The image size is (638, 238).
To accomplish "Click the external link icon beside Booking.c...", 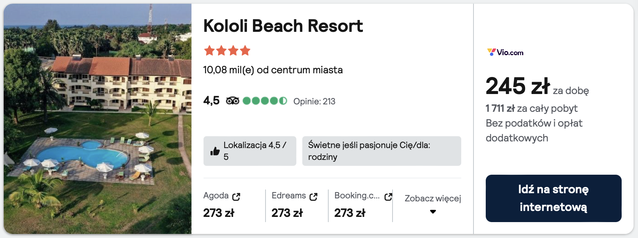I will 388,197.
